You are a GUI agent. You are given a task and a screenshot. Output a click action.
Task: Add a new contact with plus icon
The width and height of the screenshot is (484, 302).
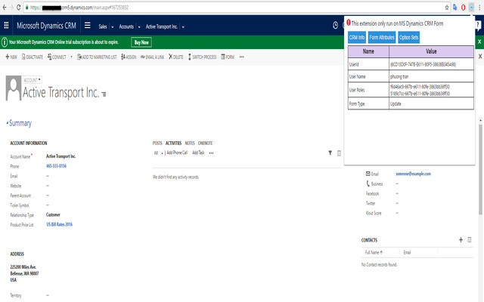coord(461,240)
